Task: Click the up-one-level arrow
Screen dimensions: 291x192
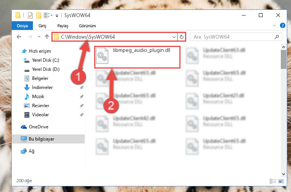Action: [47, 37]
